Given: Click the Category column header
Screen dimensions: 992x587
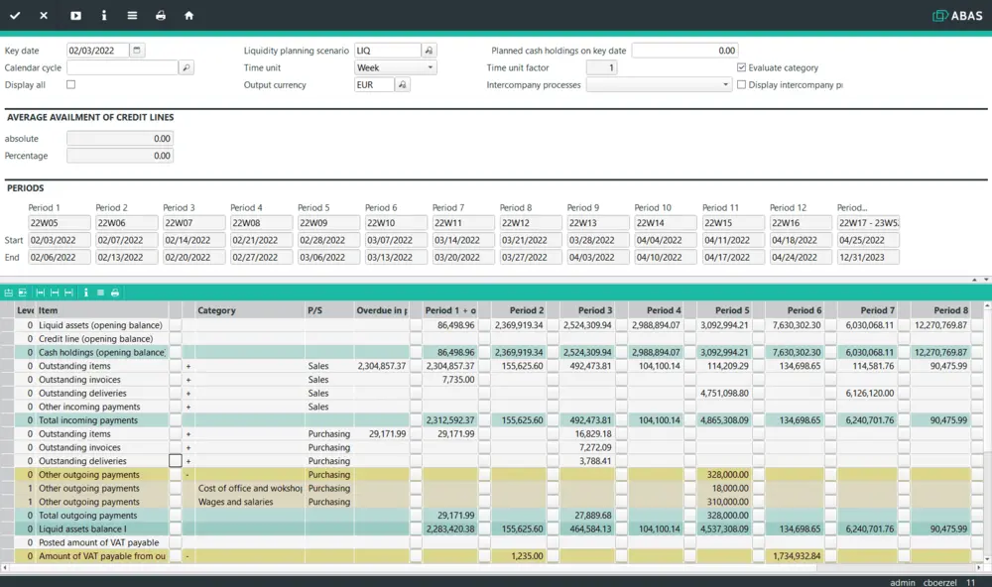Looking at the screenshot, I should coord(249,310).
